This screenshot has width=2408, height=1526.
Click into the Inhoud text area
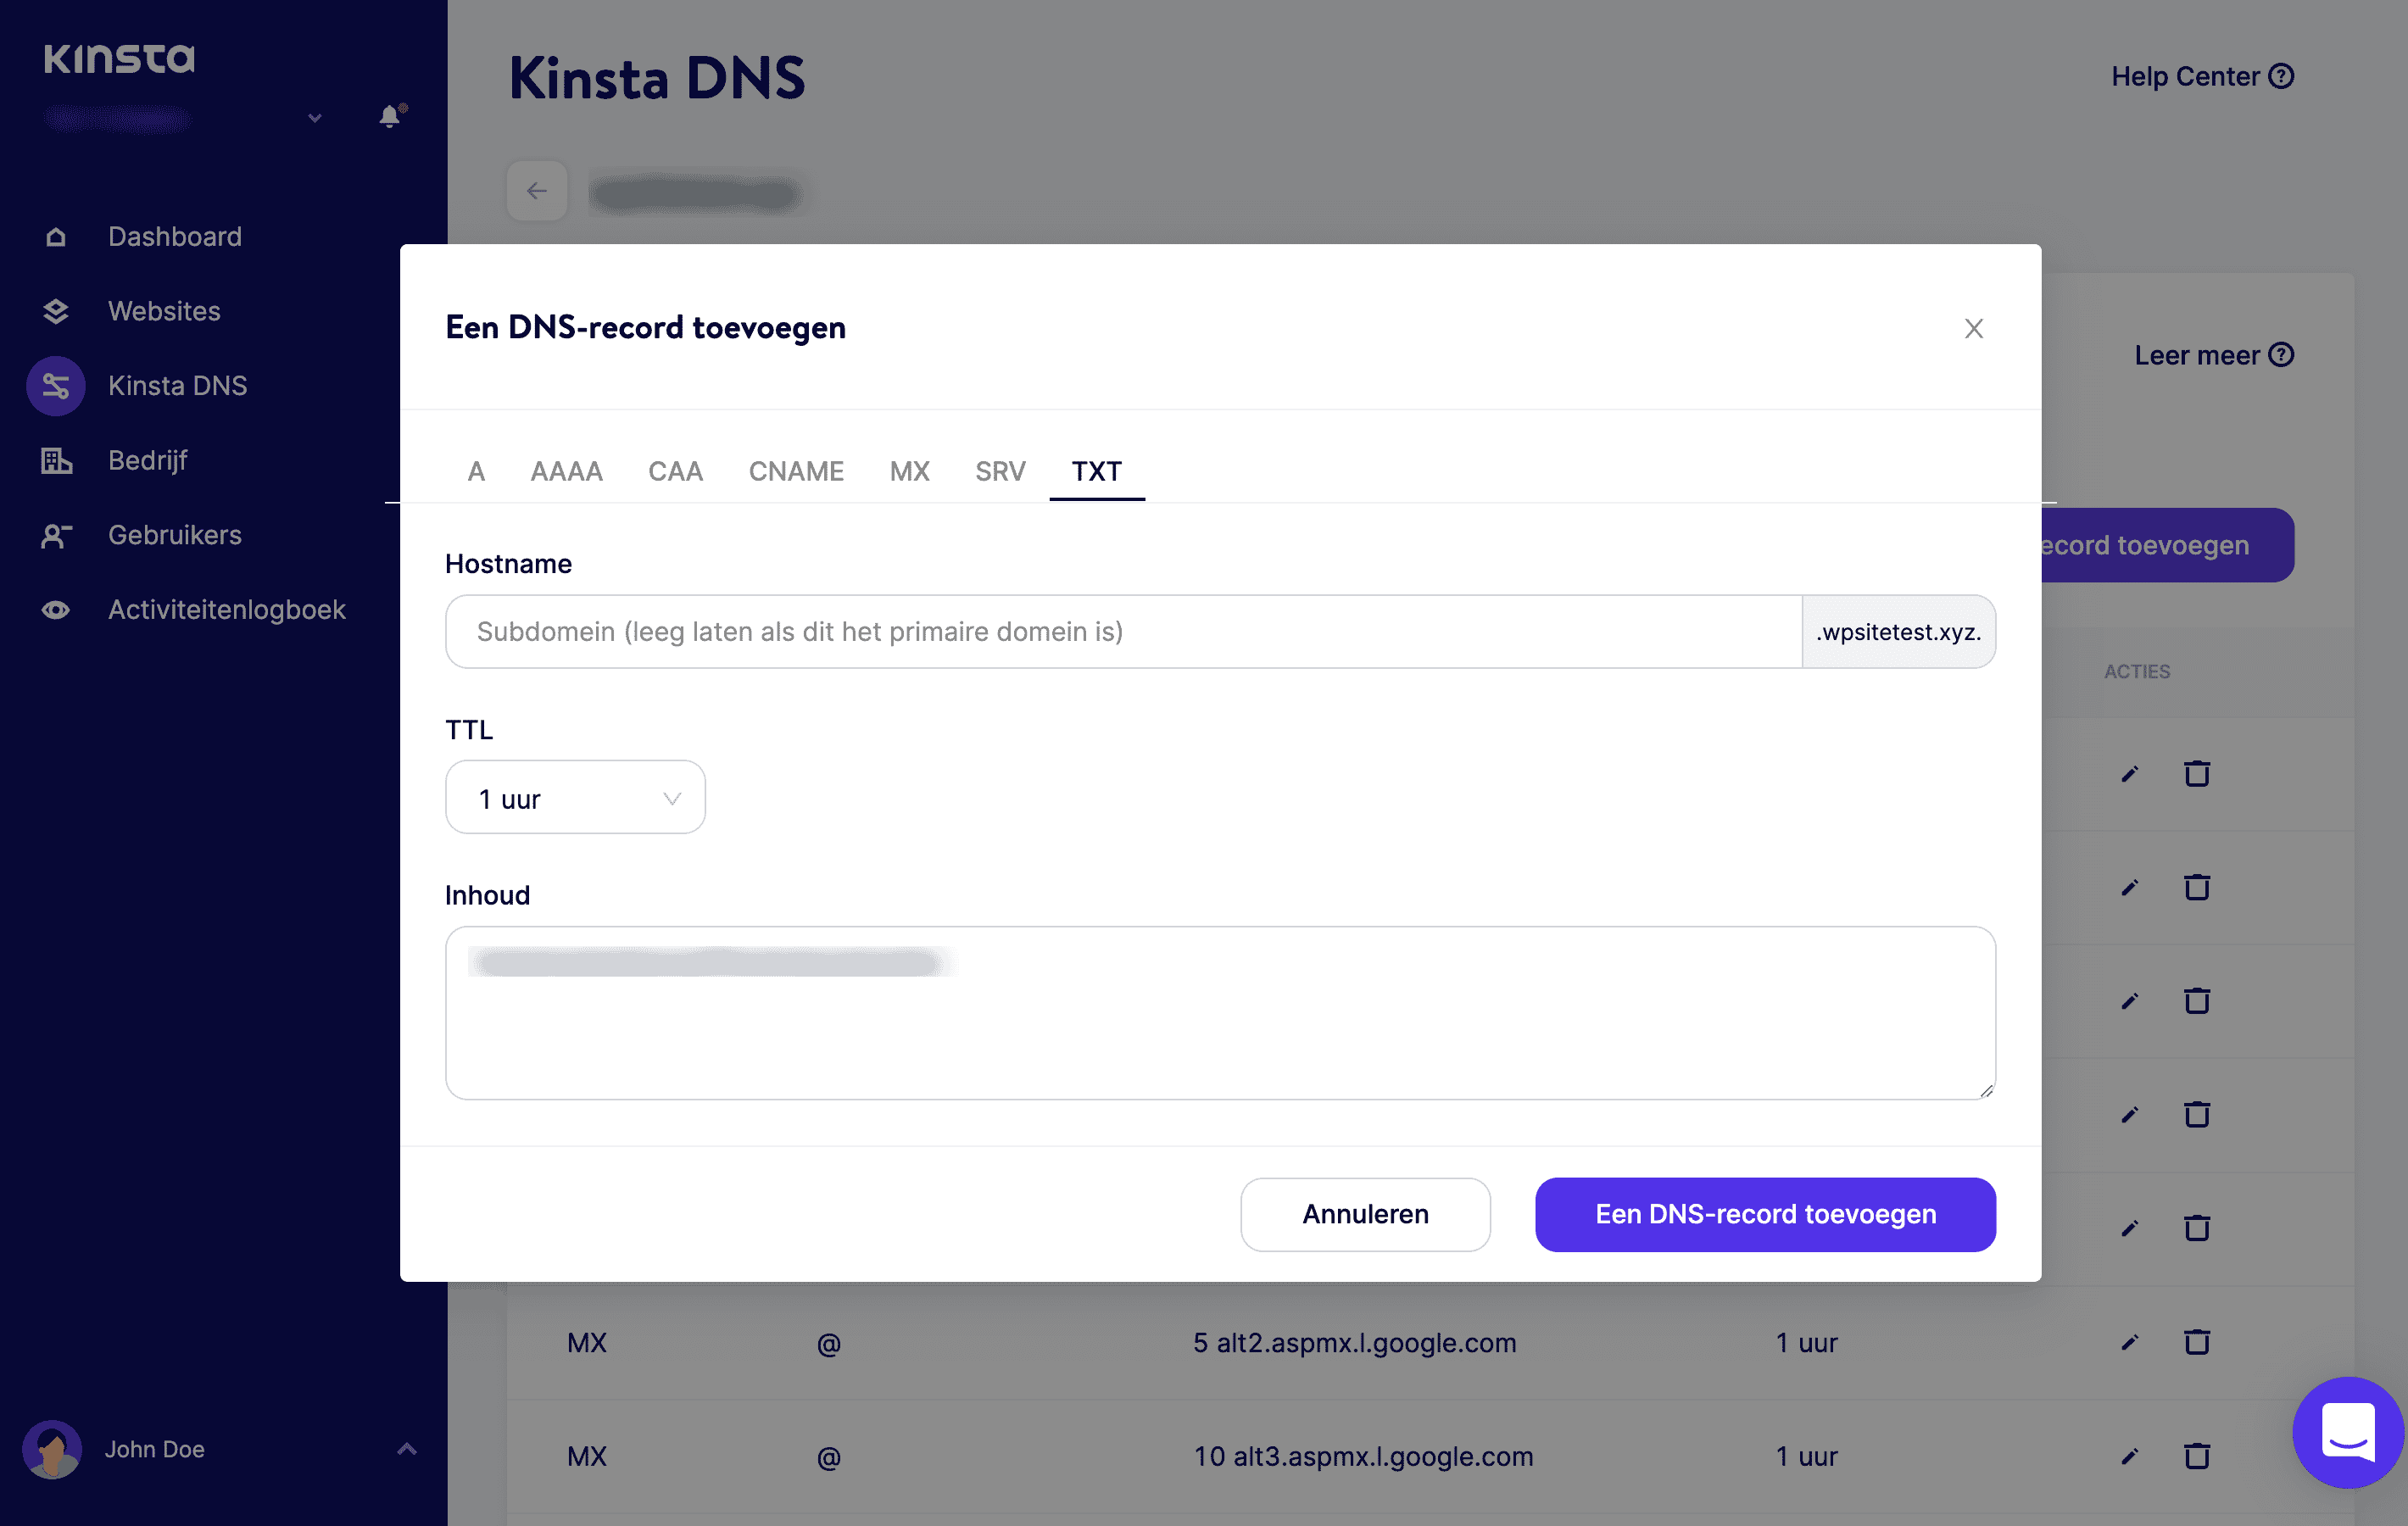pyautogui.click(x=1220, y=1013)
